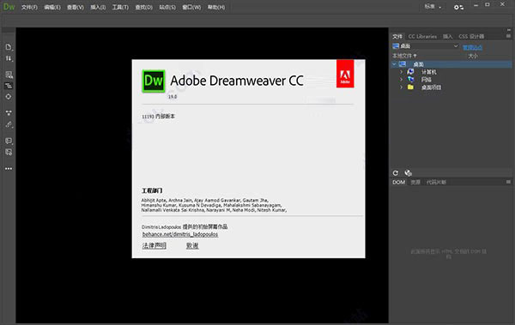Open the behance.net/dimitris_ladopoulos link
The image size is (515, 325).
click(180, 234)
